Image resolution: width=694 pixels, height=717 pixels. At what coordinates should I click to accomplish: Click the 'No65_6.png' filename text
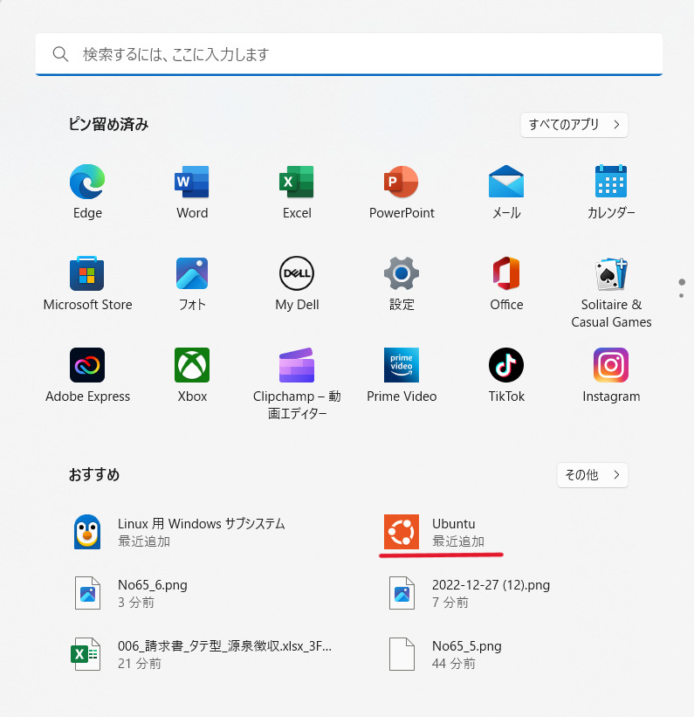pos(152,585)
